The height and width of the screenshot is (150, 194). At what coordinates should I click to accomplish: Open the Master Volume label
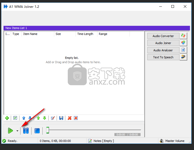pos(175,141)
